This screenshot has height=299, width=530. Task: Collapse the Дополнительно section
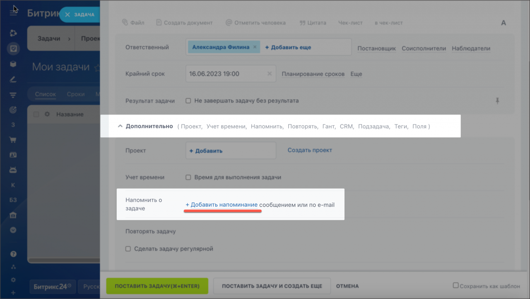pyautogui.click(x=145, y=126)
